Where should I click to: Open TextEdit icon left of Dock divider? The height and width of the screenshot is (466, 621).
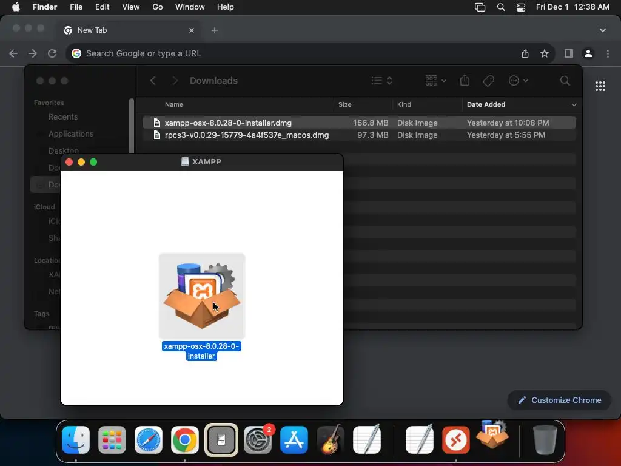pos(367,439)
